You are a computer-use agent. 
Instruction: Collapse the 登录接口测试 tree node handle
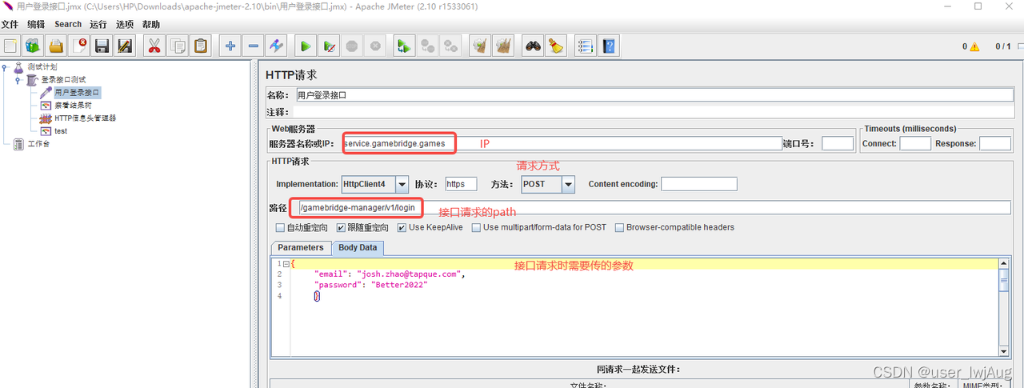pyautogui.click(x=18, y=80)
